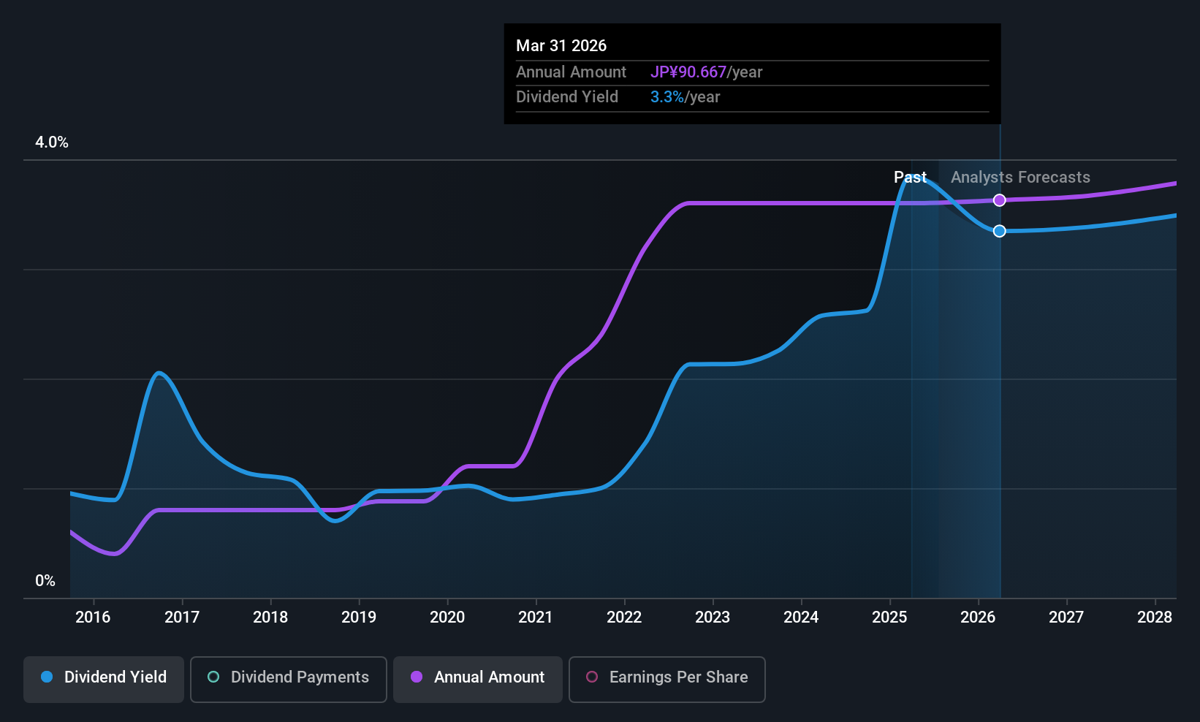Click the 2017 x-axis year label
This screenshot has height=722, width=1200.
click(182, 617)
